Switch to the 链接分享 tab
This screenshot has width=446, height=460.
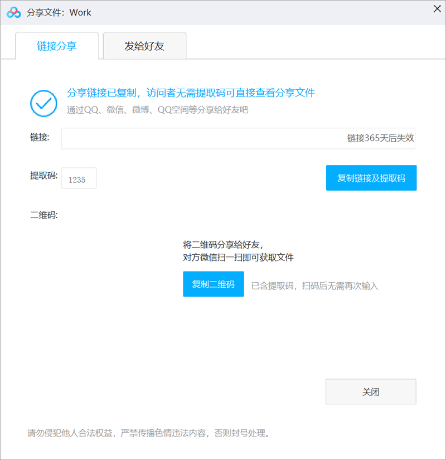[x=57, y=46]
